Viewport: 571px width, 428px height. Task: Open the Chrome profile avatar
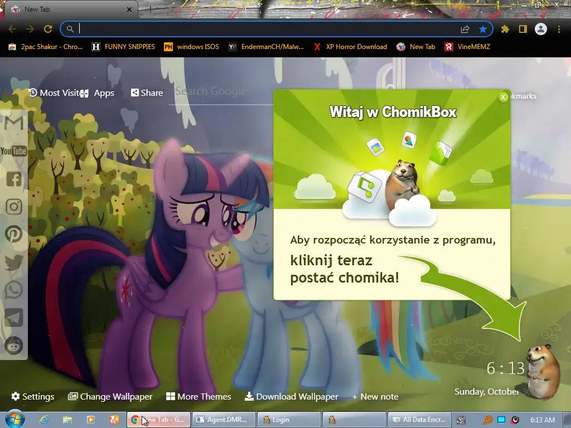click(x=541, y=29)
